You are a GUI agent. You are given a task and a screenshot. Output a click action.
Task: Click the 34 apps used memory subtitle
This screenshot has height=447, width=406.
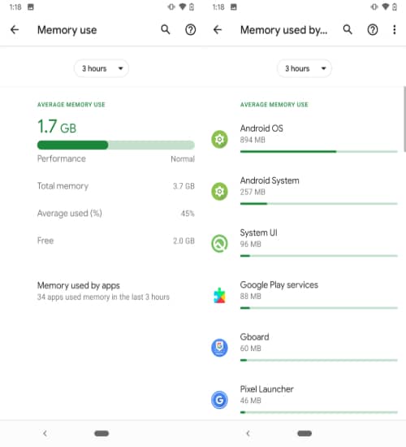[103, 297]
